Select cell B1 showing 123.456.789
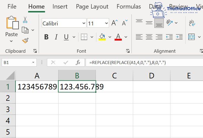 coord(77,86)
